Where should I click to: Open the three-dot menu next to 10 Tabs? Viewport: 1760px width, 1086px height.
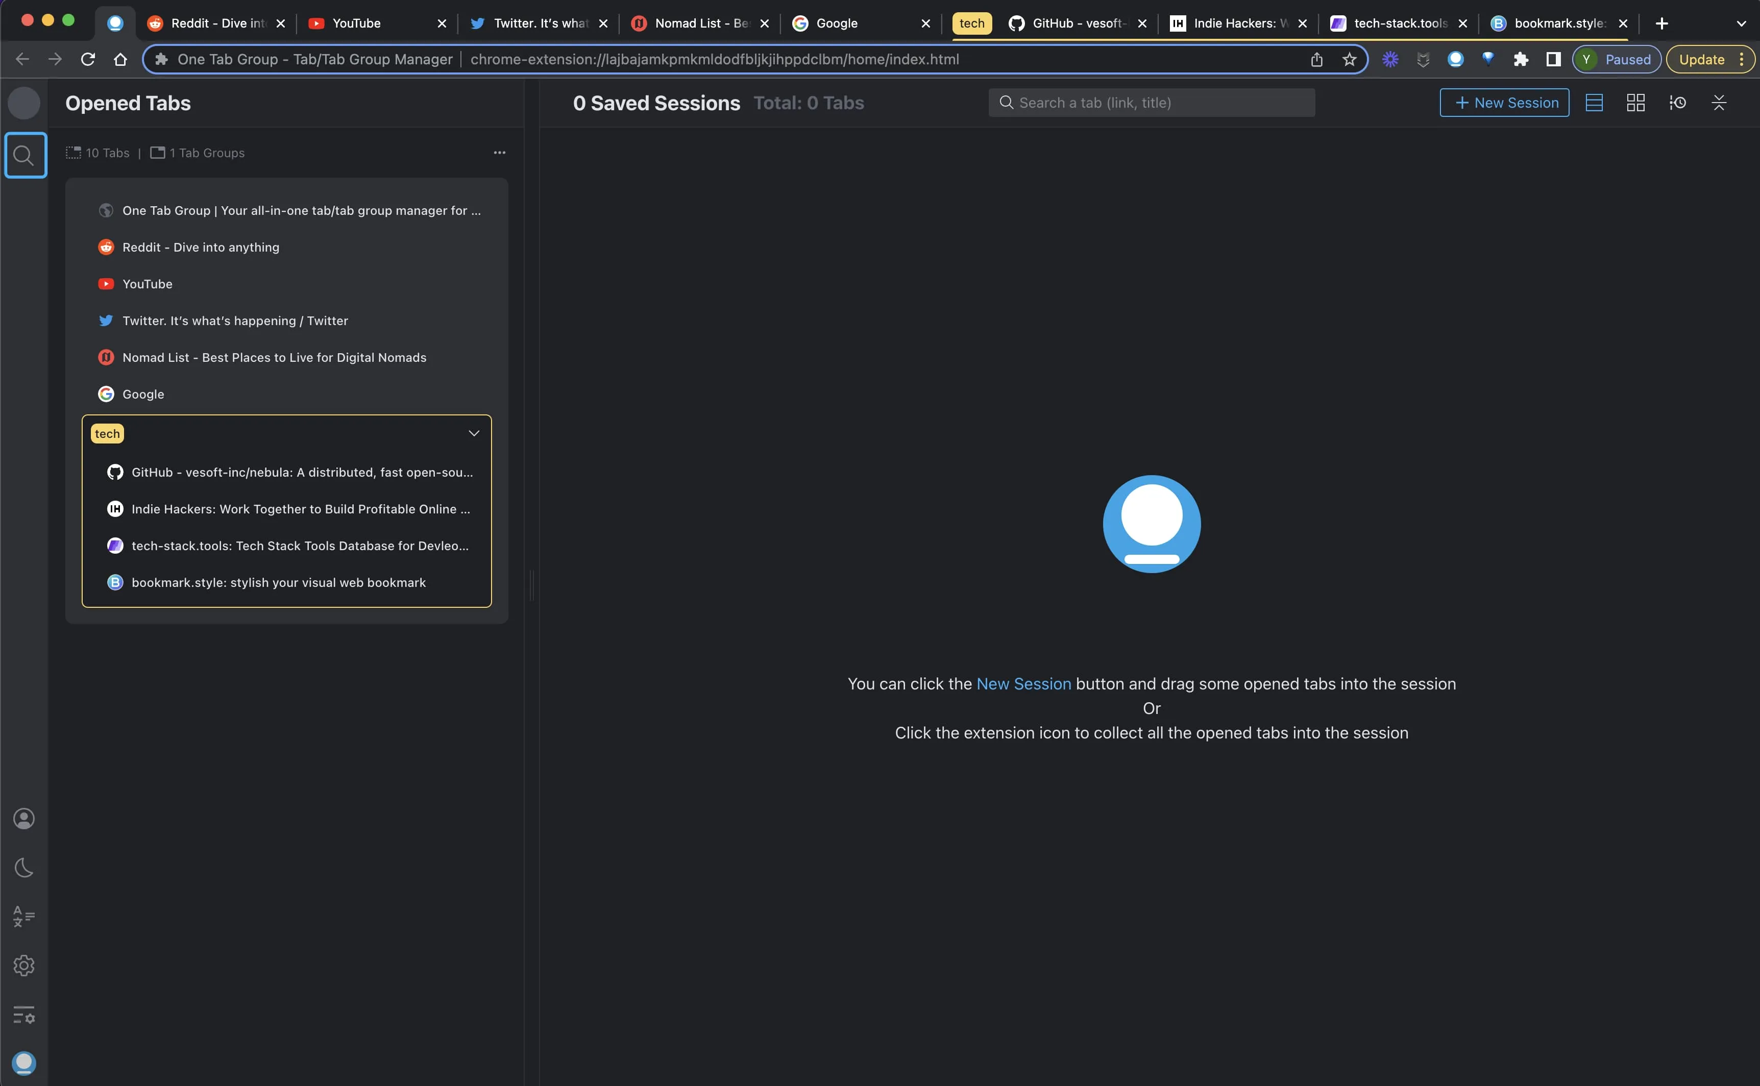click(499, 152)
